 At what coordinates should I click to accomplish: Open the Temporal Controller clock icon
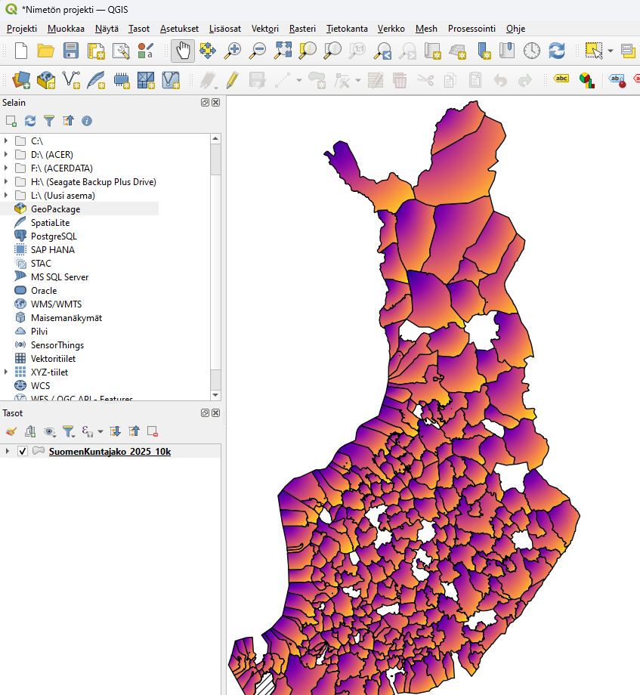(x=532, y=51)
